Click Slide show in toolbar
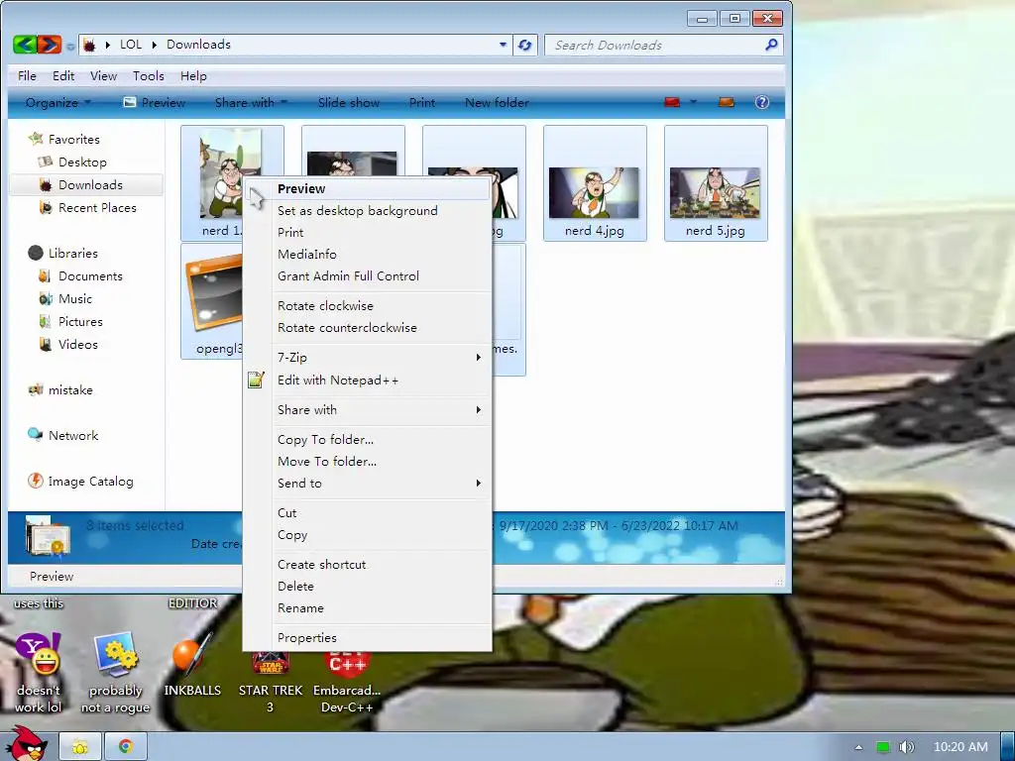Viewport: 1015px width, 761px height. coord(348,102)
